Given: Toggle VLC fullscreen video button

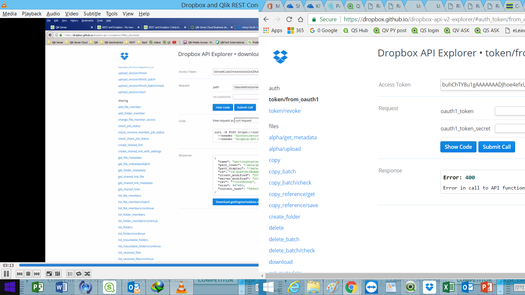Looking at the screenshot, I should pyautogui.click(x=49, y=274).
